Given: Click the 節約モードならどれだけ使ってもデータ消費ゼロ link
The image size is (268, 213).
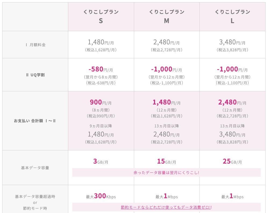Looking at the screenshot, I should click(166, 207).
